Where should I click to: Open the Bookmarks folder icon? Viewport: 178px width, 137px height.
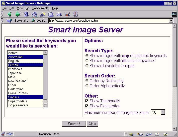[x=9, y=21]
